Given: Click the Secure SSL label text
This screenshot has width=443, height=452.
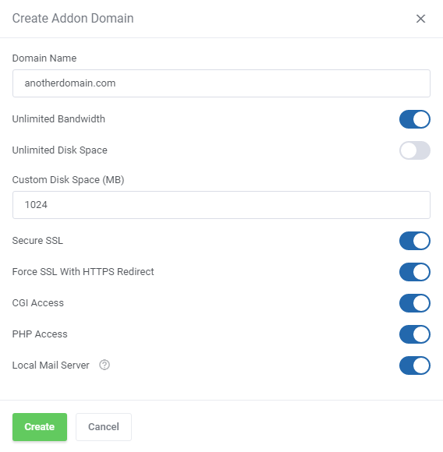Looking at the screenshot, I should pos(37,240).
